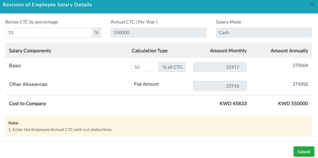Close the Revision of Employee Salary Details dialog

312,5
